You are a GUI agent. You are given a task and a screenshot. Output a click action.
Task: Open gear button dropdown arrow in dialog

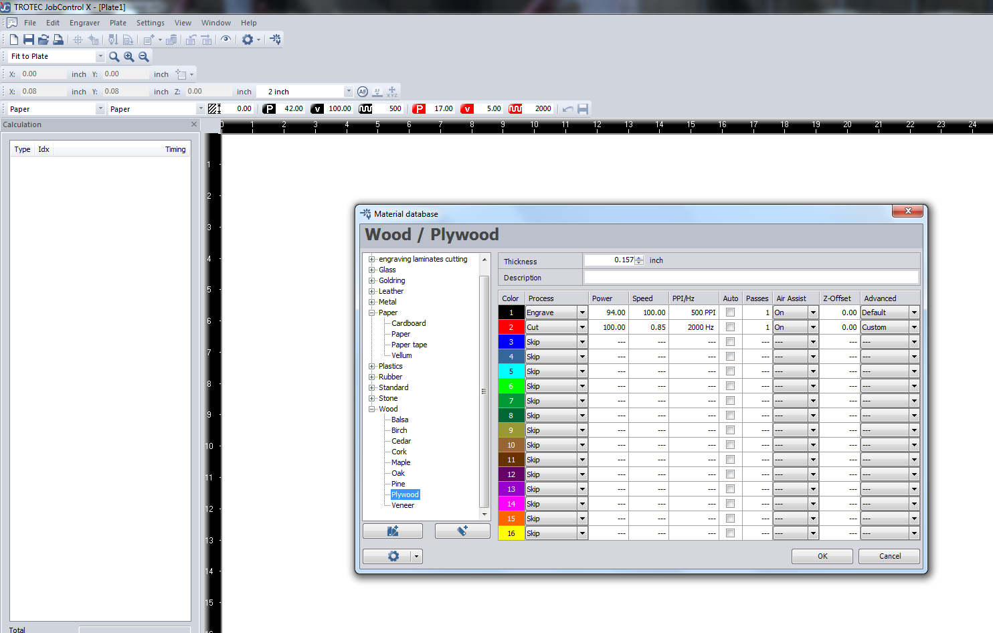point(417,556)
